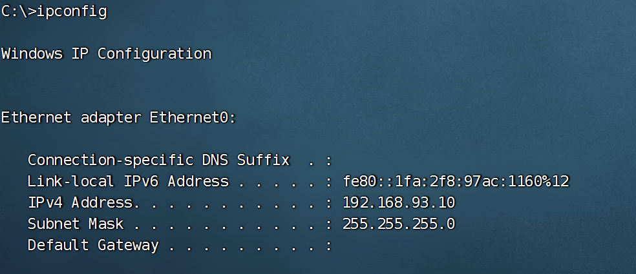Click the Link-local IPv6 Address label

[x=128, y=181]
